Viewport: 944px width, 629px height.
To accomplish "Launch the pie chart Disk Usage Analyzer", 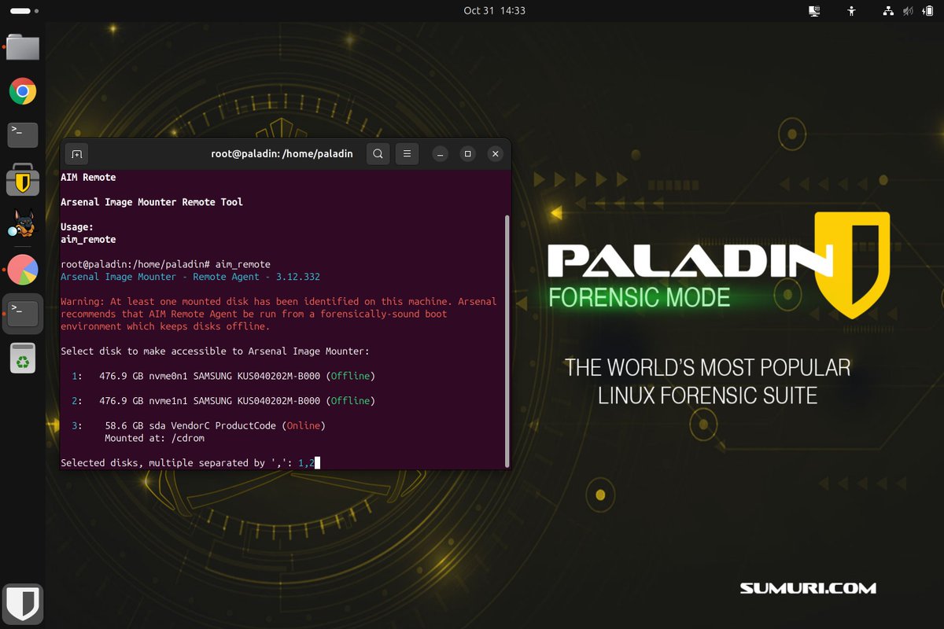I will [x=23, y=269].
